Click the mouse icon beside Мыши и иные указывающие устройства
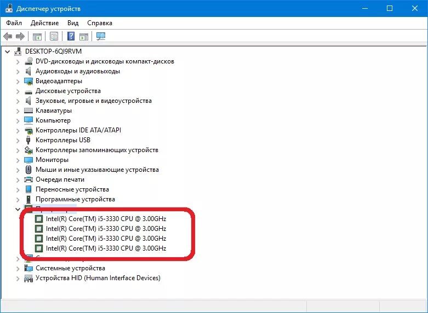Image resolution: width=428 pixels, height=313 pixels. 28,170
